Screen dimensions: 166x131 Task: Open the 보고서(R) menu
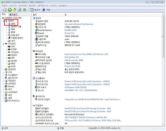coord(23,6)
